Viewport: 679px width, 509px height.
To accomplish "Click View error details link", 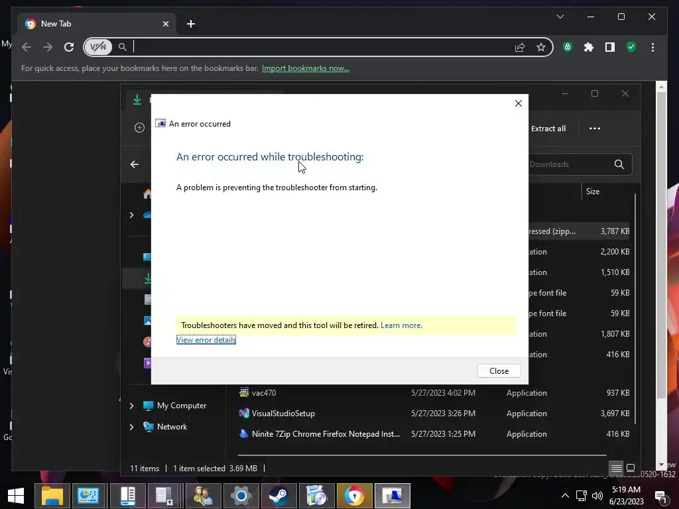I will [x=206, y=340].
